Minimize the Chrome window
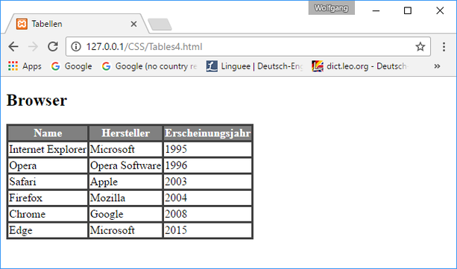The width and height of the screenshot is (457, 269). pos(376,10)
